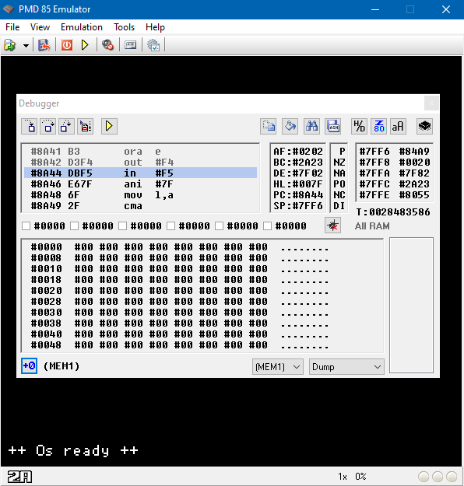
Task: Click the clear breakpoints bug icon
Action: tap(332, 226)
